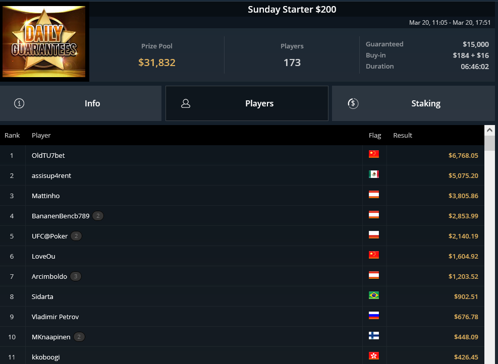Screen dimensions: 498x364
Task: Open the Staking tab
Action: [x=413, y=103]
